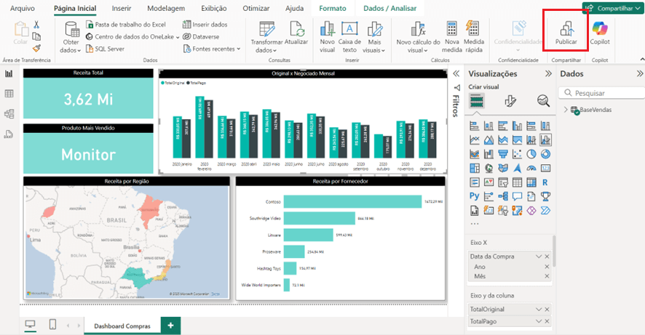This screenshot has height=335, width=645.
Task: Select the Format Painter brush icon
Action: [36, 48]
